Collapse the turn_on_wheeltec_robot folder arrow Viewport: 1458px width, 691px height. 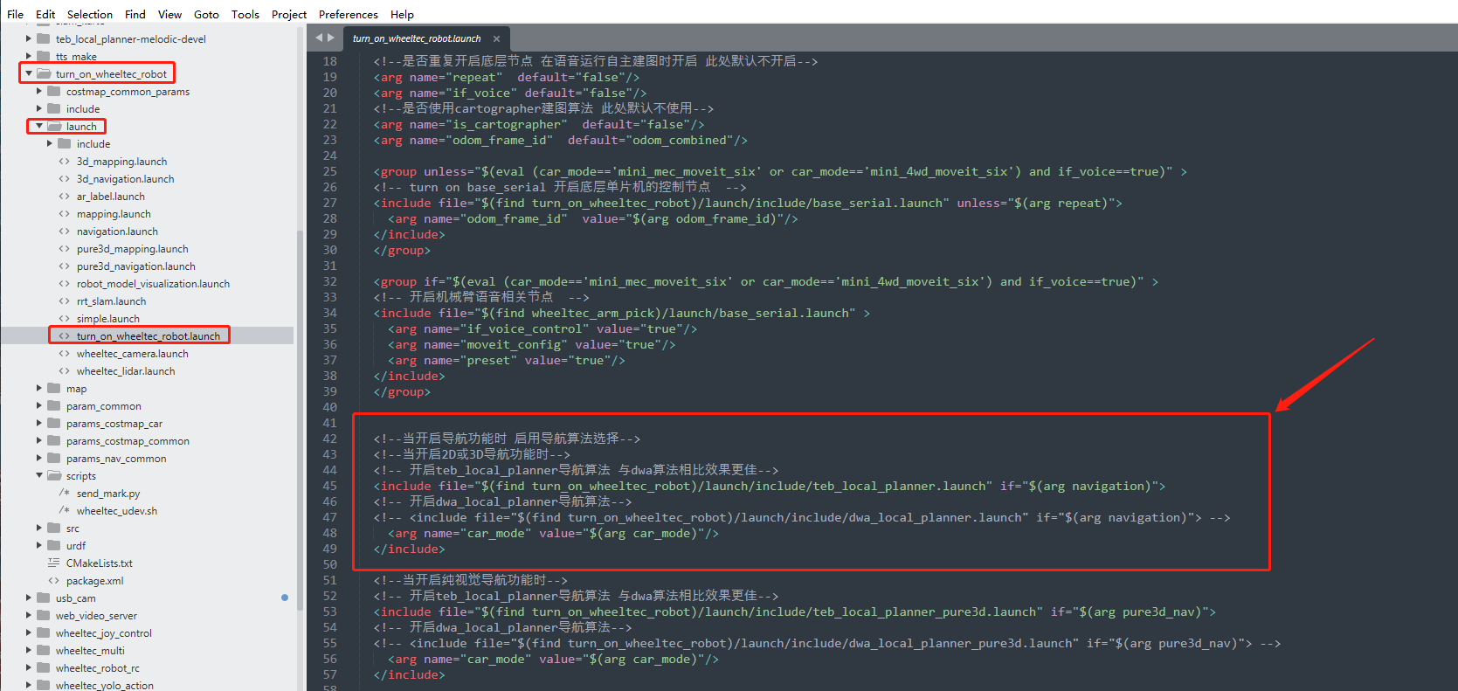click(29, 74)
